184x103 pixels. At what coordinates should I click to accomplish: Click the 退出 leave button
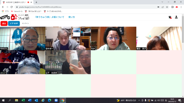[x=4, y=23]
